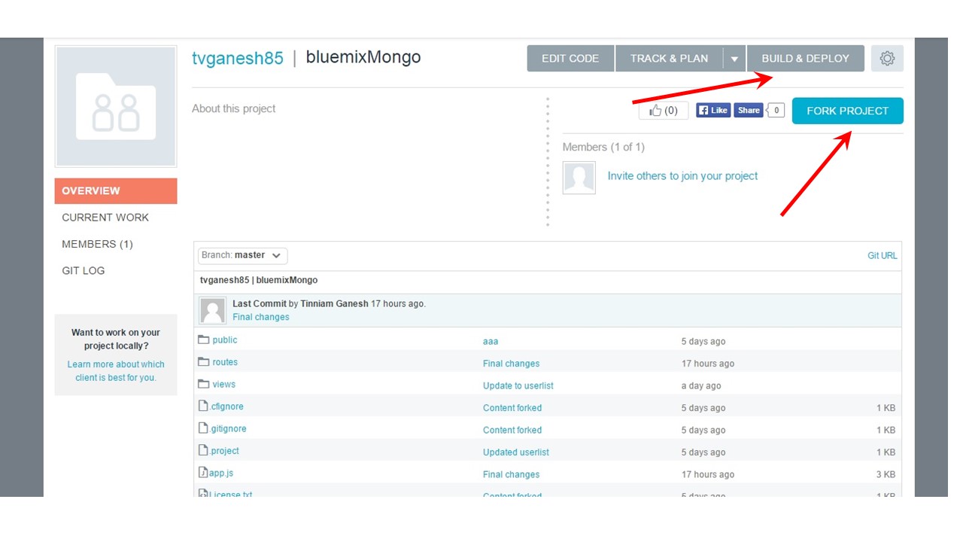
Task: Open the project settings gear icon
Action: (x=887, y=59)
